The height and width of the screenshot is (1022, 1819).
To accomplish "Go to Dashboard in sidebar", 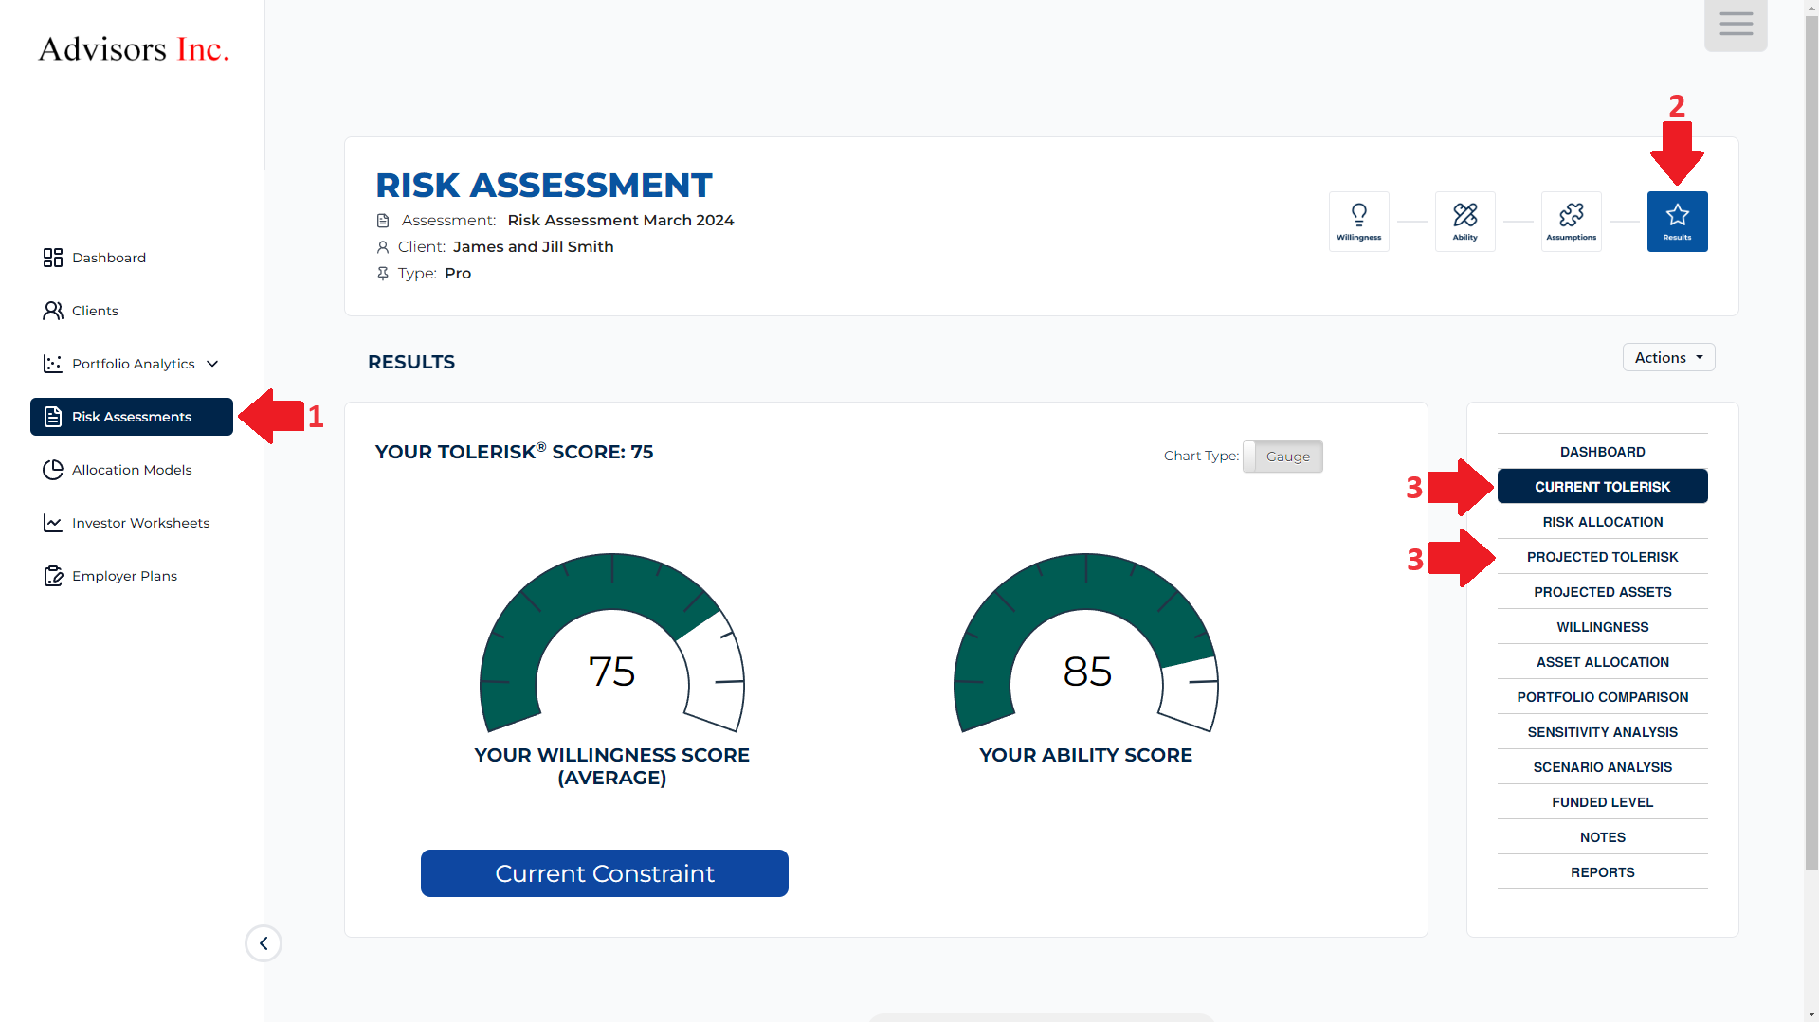I will coord(108,258).
